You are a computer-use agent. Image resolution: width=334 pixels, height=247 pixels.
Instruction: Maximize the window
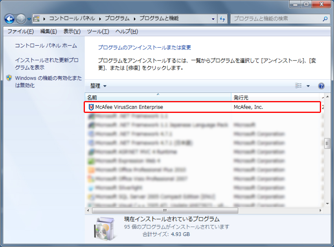tap(306, 4)
